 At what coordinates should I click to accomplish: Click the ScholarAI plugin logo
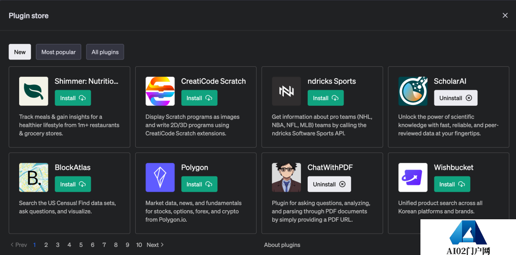coord(413,91)
